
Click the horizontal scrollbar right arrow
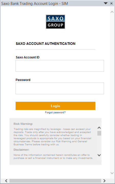point(104,181)
